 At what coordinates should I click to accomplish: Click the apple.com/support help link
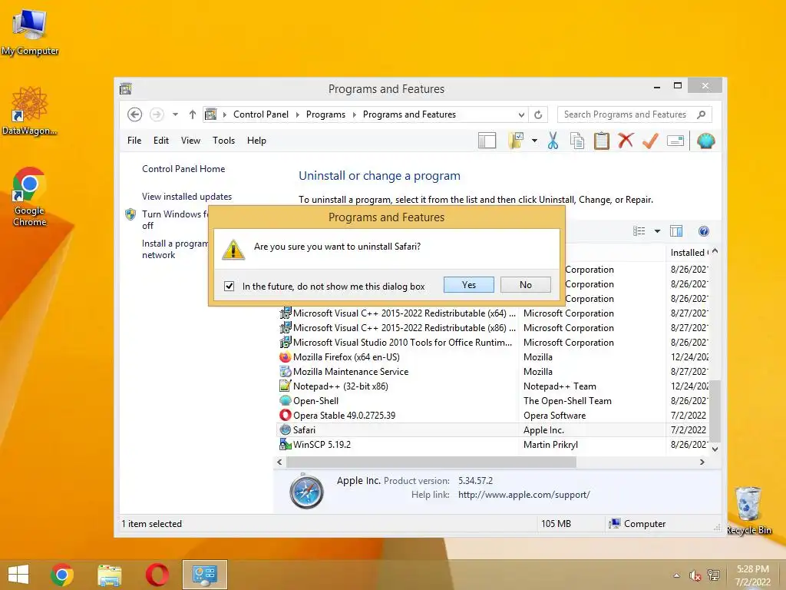point(523,495)
